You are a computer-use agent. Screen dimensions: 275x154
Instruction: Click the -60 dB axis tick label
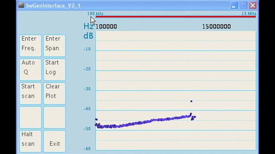tap(87, 148)
